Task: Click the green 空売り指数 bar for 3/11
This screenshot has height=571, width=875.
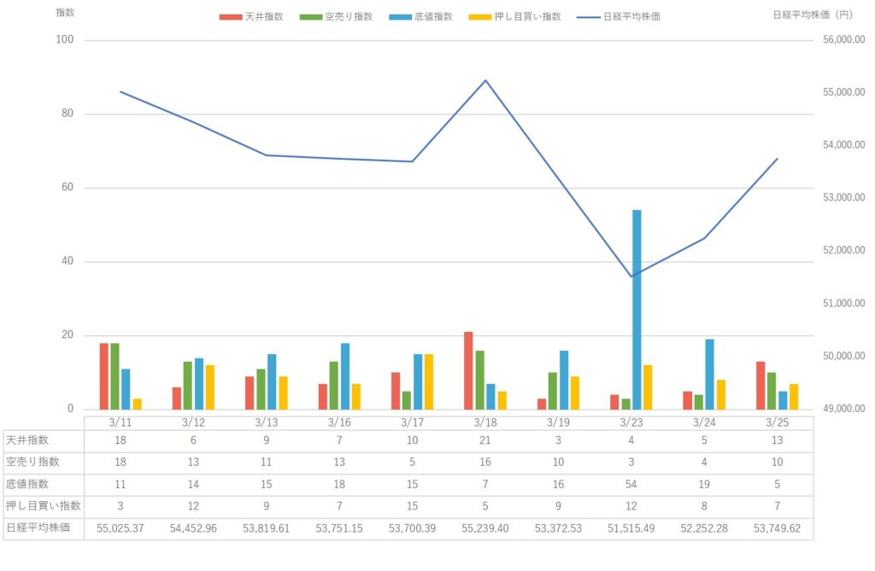Action: tap(115, 376)
